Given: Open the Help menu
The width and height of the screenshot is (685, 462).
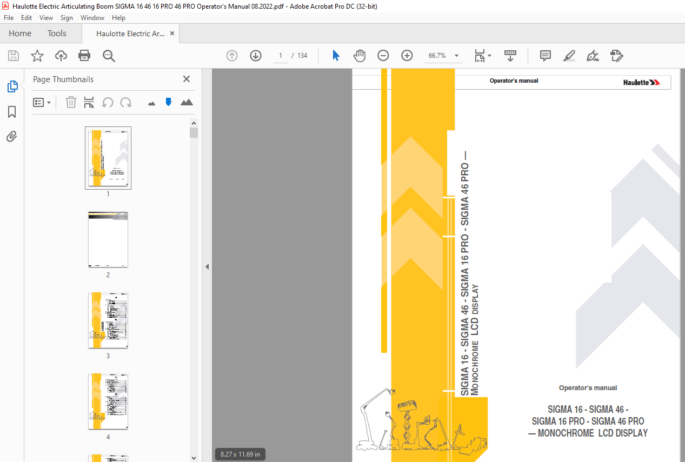Looking at the screenshot, I should pyautogui.click(x=118, y=18).
